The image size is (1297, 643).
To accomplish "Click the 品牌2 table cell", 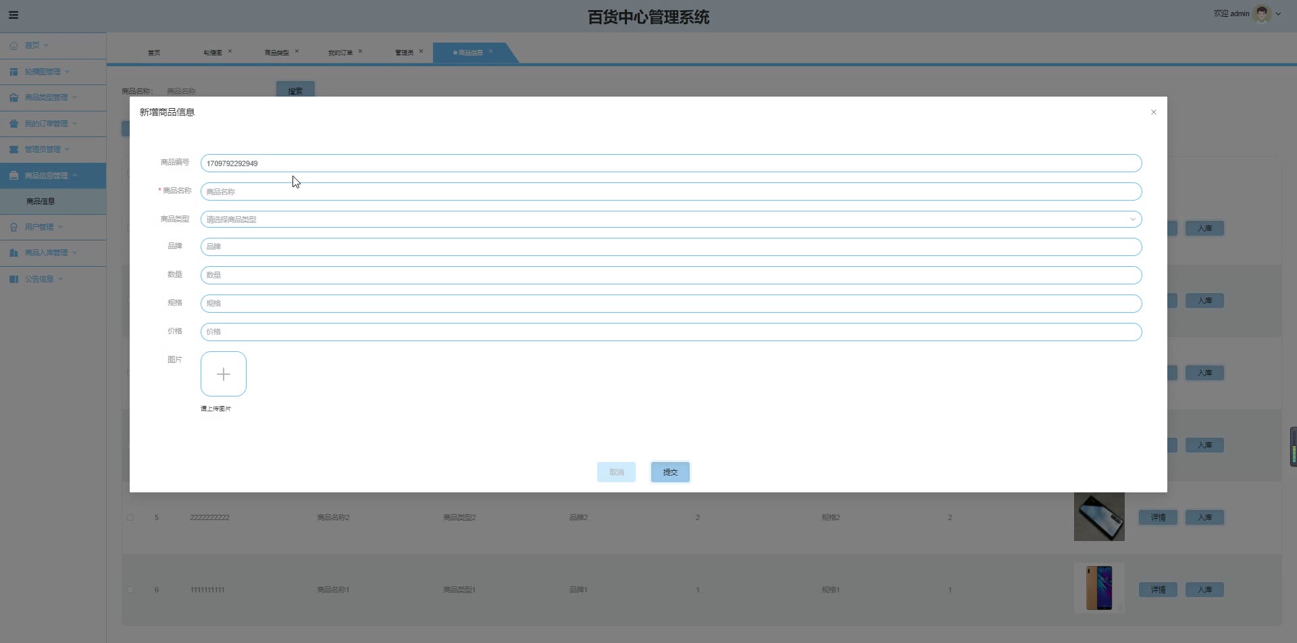I will click(x=578, y=517).
